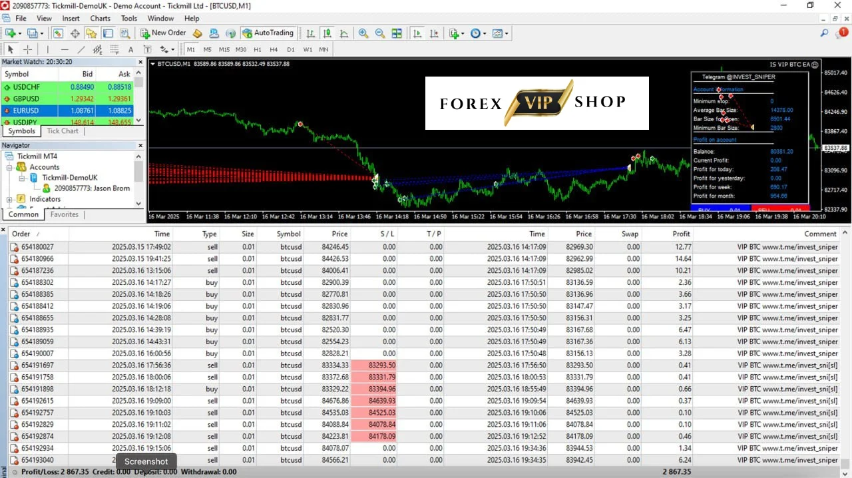
Task: Switch chart to bar chart icon
Action: click(x=311, y=33)
